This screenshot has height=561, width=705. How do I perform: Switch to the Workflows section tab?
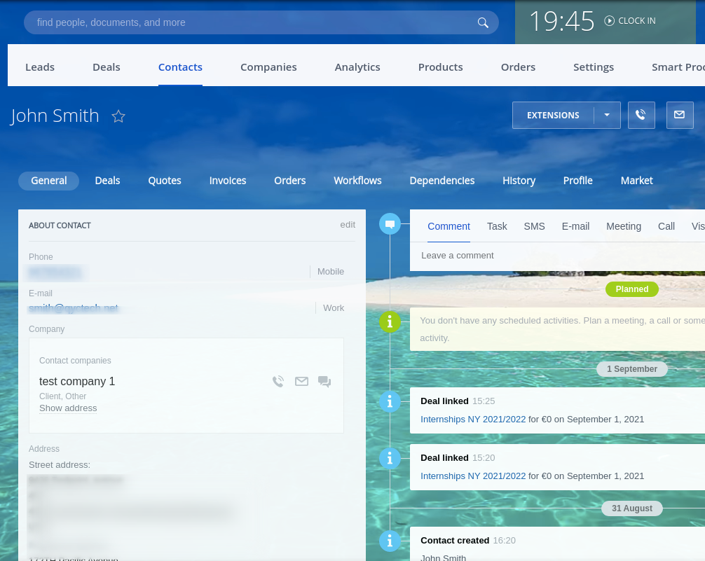[357, 181]
